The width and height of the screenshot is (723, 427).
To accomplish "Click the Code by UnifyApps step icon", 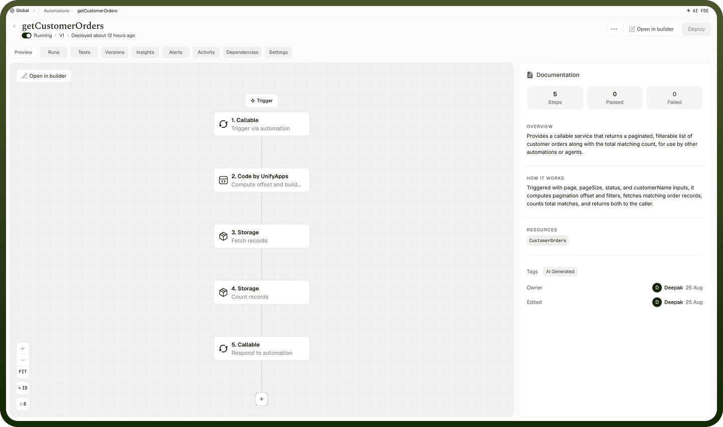I will (x=224, y=180).
